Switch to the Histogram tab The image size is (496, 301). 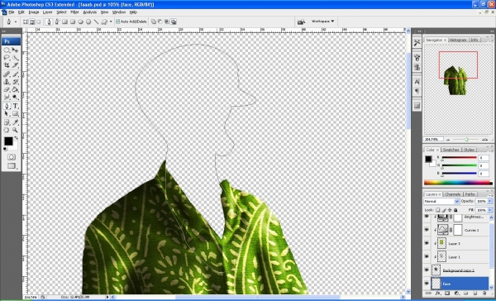tap(458, 40)
